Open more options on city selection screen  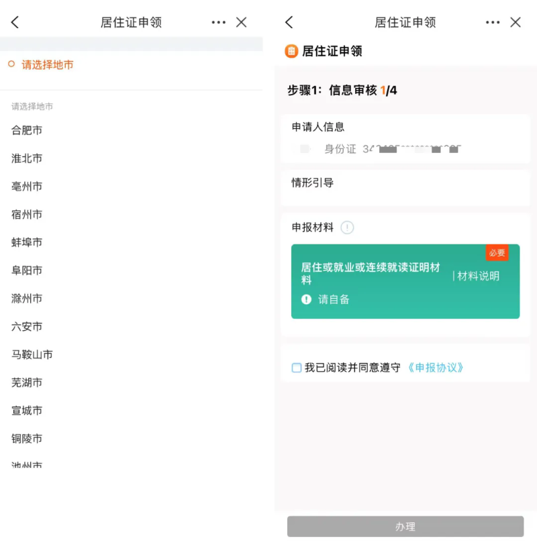tap(219, 22)
